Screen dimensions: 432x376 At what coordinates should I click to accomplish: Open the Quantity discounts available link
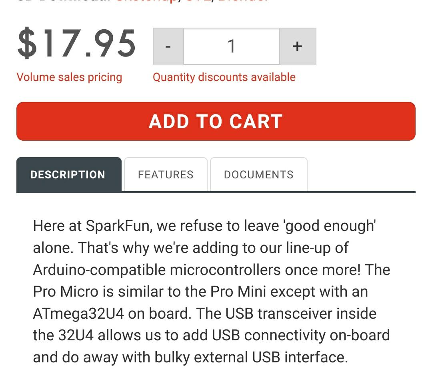(x=224, y=77)
